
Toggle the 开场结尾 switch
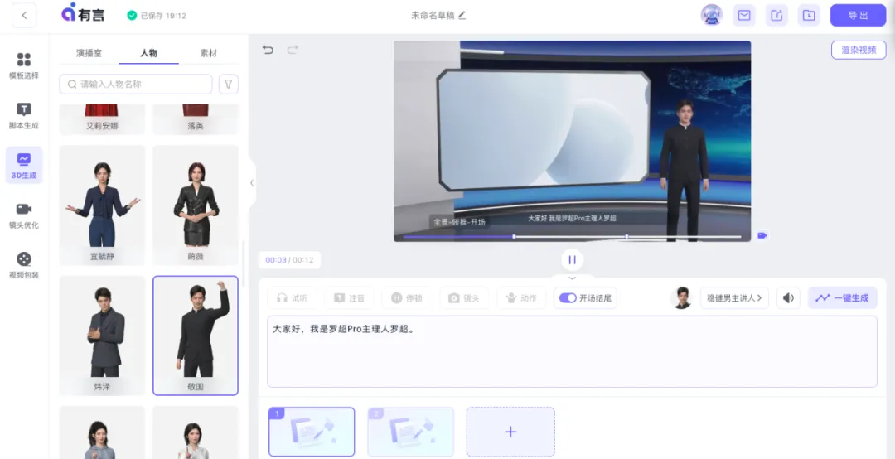(568, 298)
